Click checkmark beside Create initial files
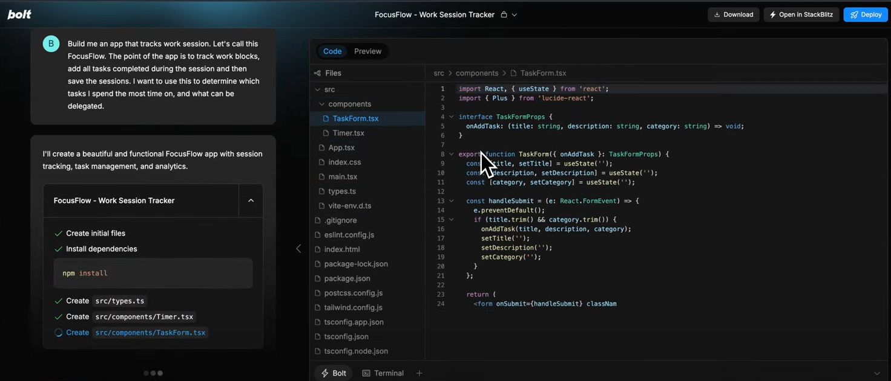This screenshot has height=381, width=891. click(58, 233)
